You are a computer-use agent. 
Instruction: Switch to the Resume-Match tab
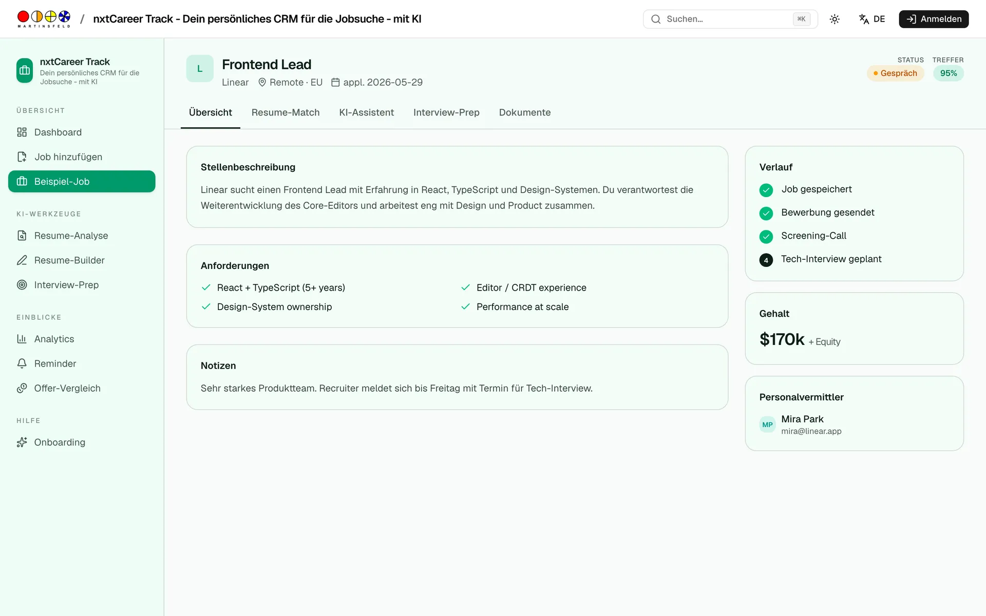[x=286, y=112]
